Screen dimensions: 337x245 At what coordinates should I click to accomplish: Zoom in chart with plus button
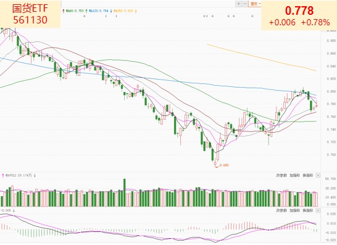tap(239, 4)
